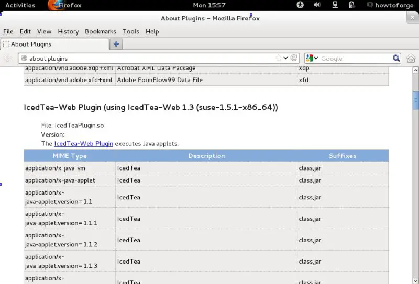Open the Tools menu
Image resolution: width=419 pixels, height=284 pixels.
[x=130, y=31]
